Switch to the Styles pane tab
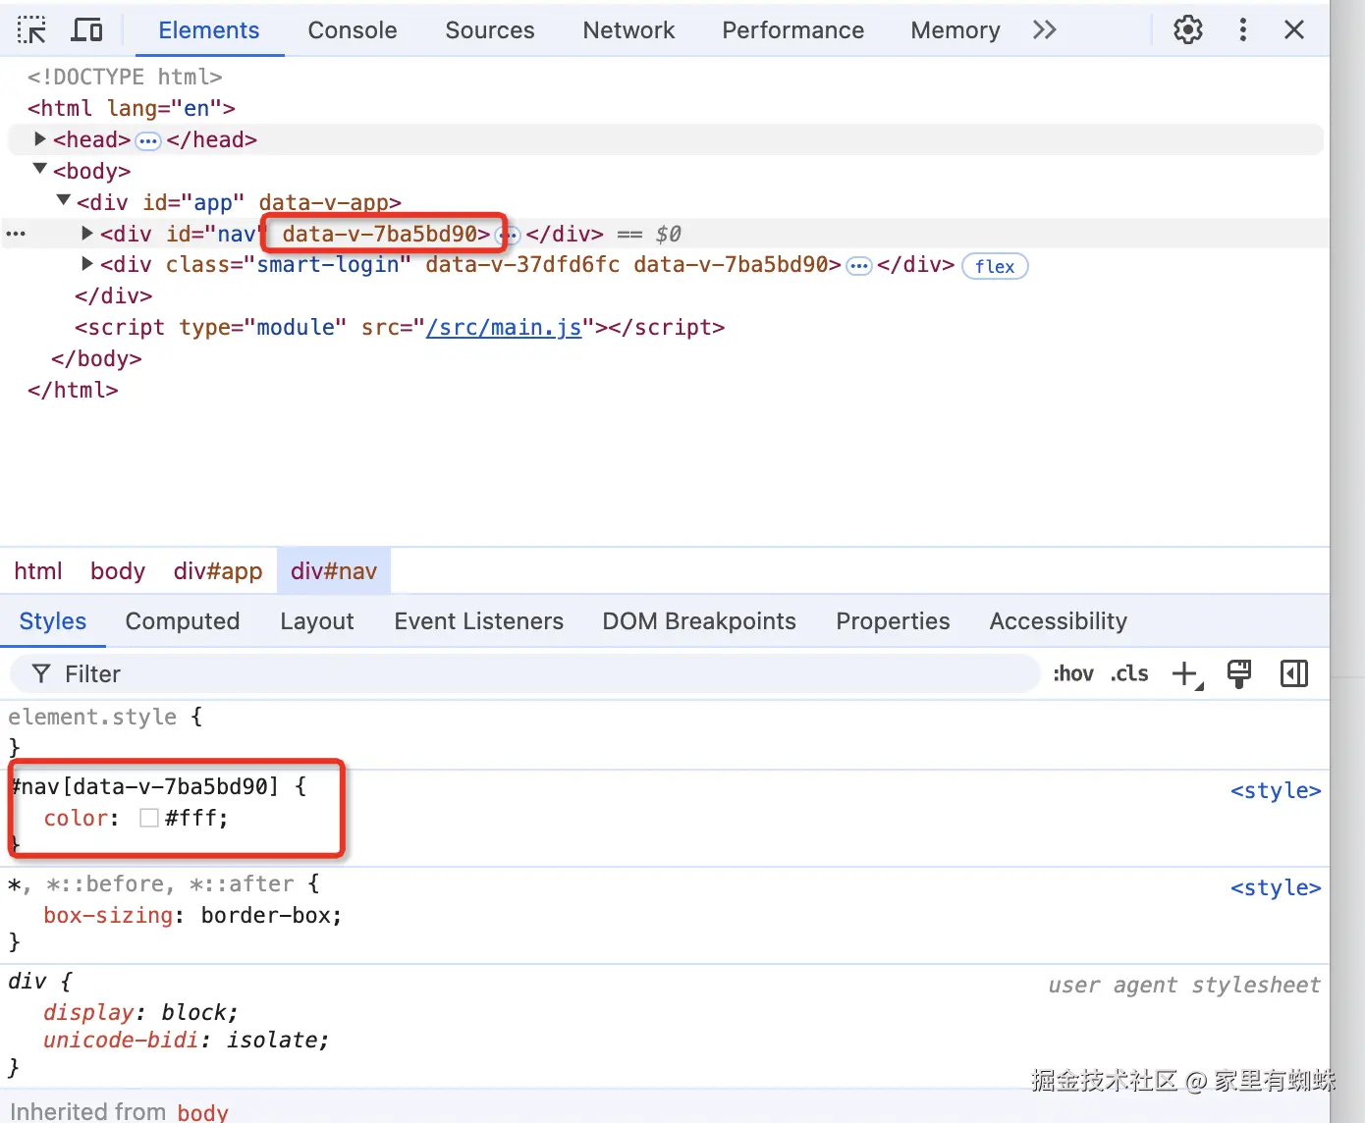The image size is (1365, 1123). coord(53,621)
